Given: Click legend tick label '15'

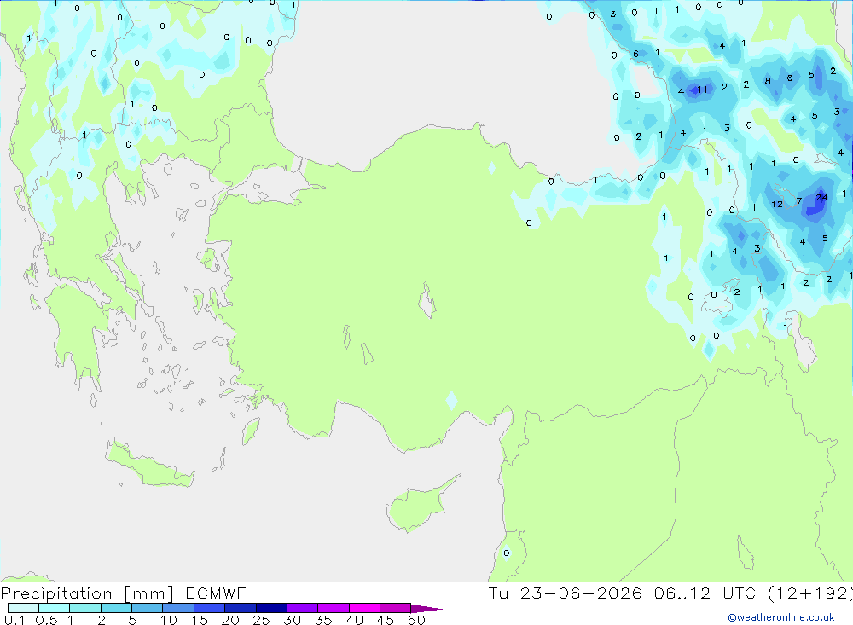Looking at the screenshot, I should [199, 620].
